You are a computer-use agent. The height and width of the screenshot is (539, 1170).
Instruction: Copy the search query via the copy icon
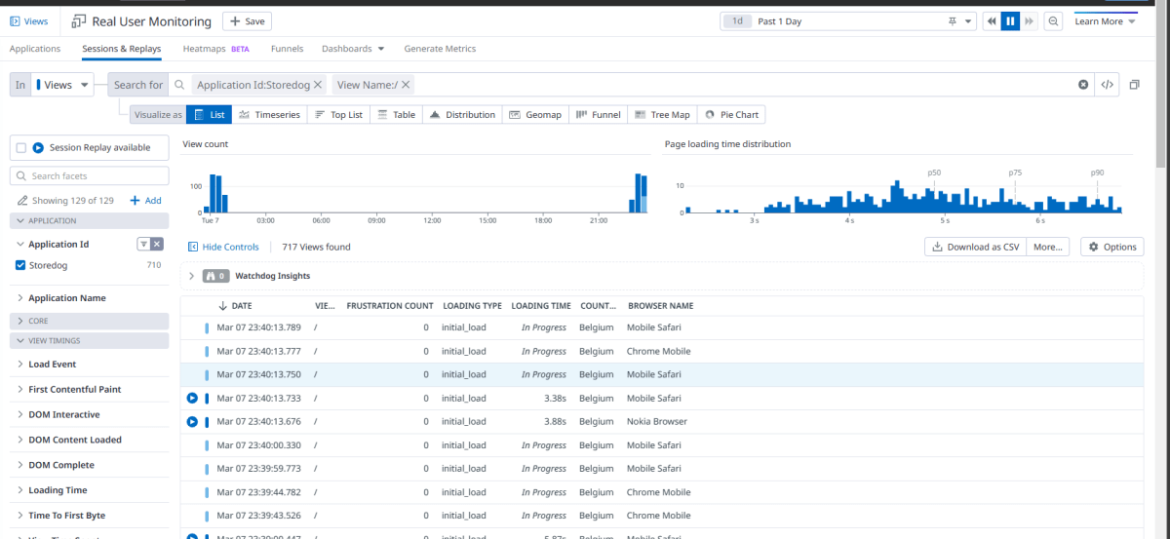click(1135, 85)
